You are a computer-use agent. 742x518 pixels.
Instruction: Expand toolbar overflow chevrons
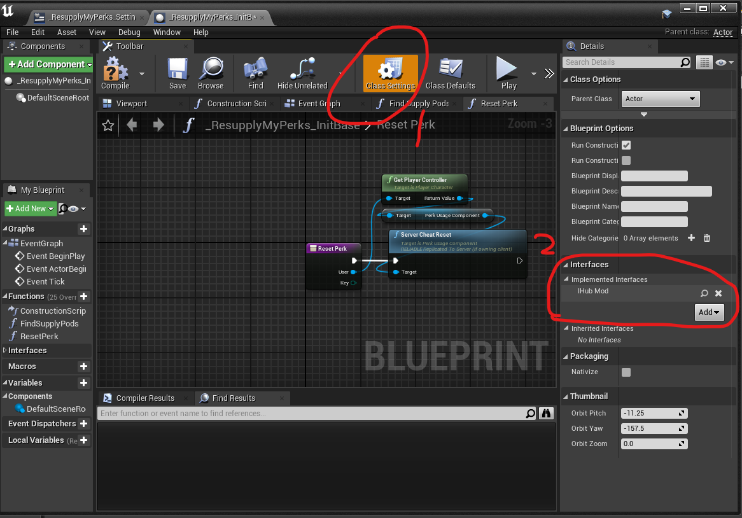(549, 74)
